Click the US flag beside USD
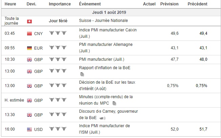Screen dimensions: 221x138 [x=29, y=129]
